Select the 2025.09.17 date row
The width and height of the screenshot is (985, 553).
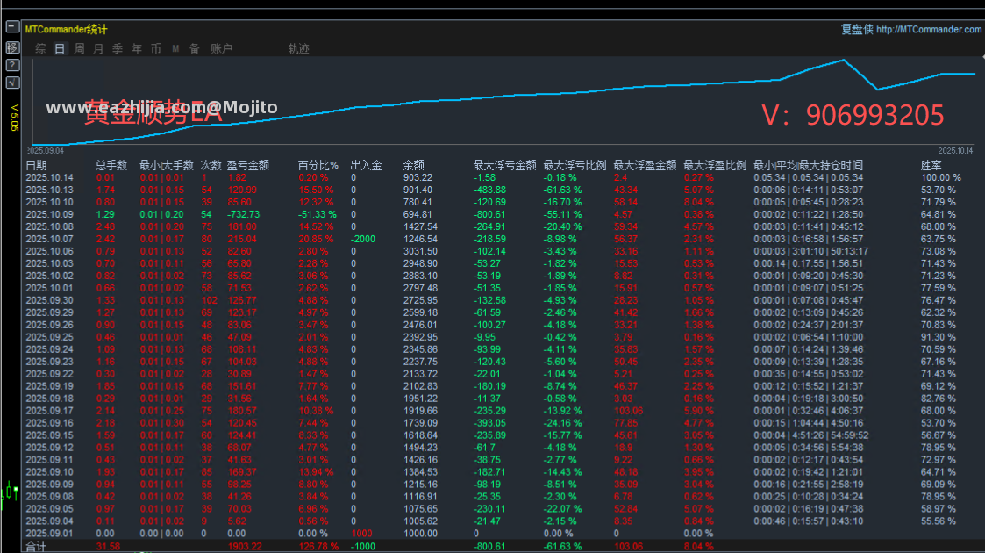coord(50,411)
